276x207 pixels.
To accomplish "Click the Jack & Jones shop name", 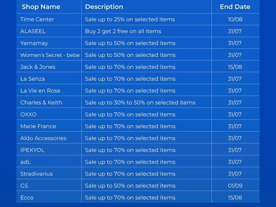I will (x=38, y=67).
